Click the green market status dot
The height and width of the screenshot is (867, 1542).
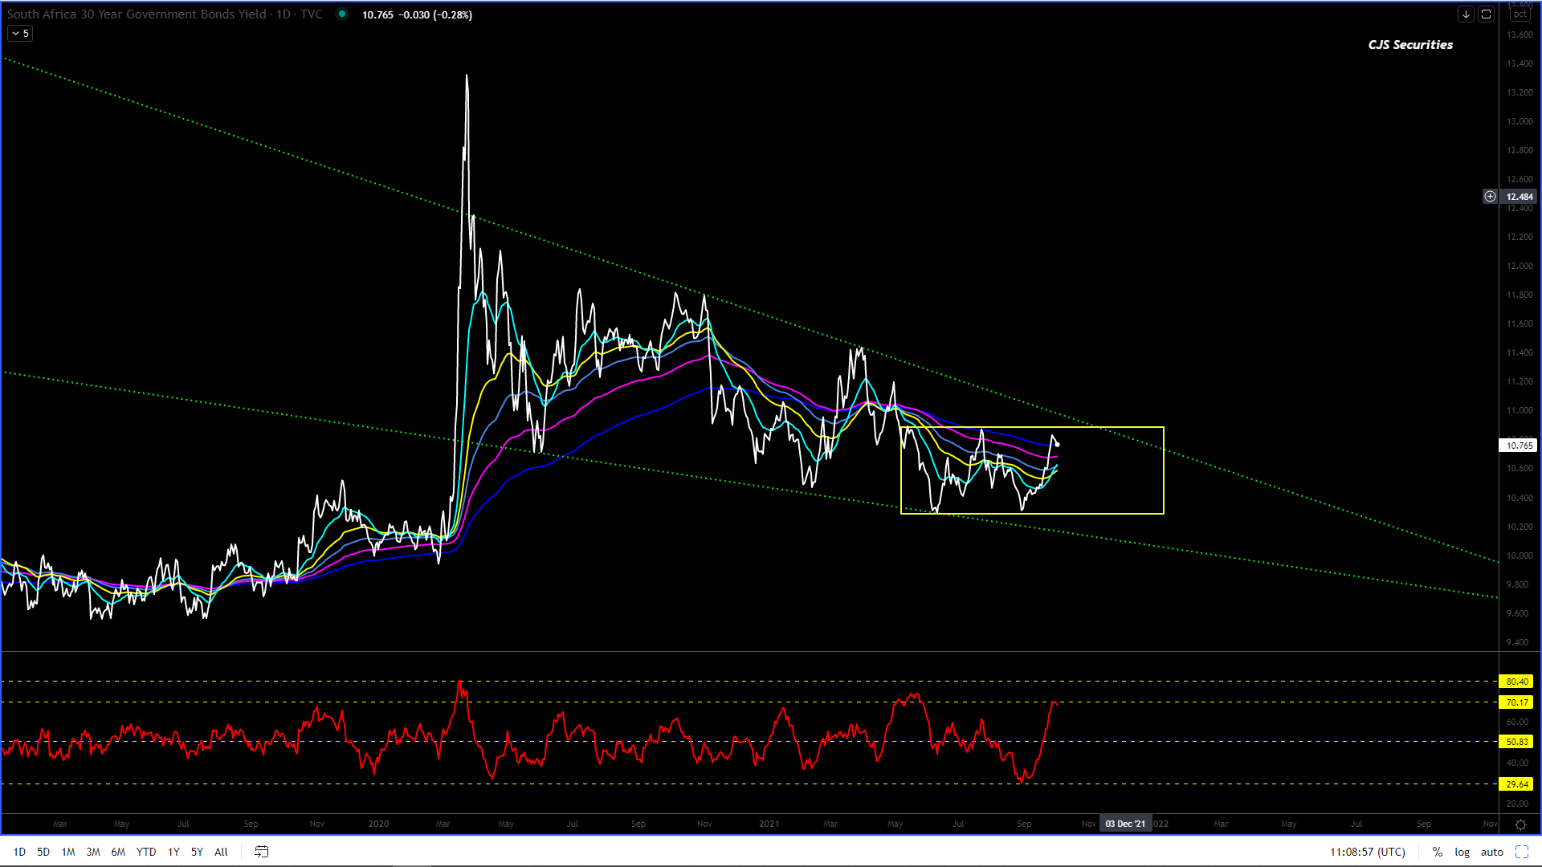tap(342, 14)
